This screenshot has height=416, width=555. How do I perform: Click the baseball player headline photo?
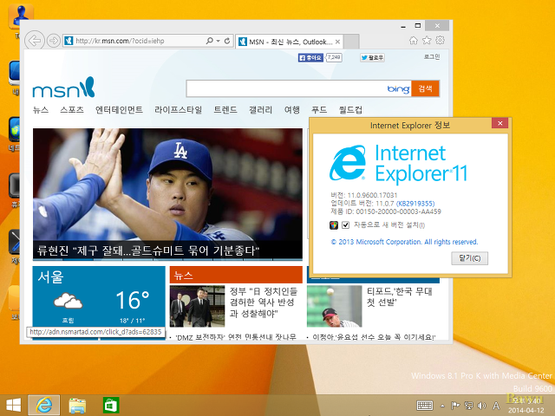coord(167,185)
